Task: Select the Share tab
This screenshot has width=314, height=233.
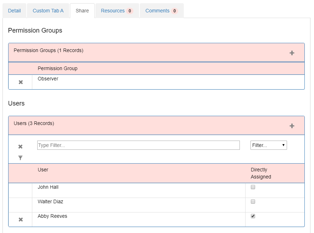Action: (82, 11)
